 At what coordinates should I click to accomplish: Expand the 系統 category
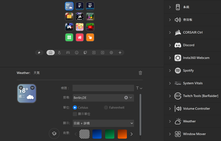click(x=170, y=7)
